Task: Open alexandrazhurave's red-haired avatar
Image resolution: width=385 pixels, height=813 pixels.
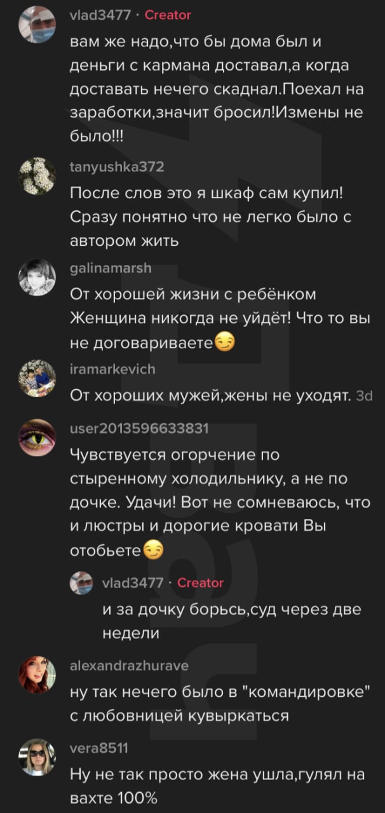Action: point(39,675)
